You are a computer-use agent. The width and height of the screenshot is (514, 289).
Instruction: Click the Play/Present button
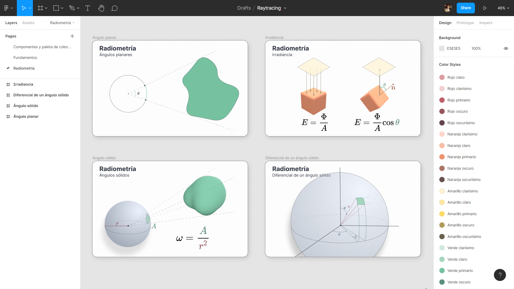tap(485, 8)
